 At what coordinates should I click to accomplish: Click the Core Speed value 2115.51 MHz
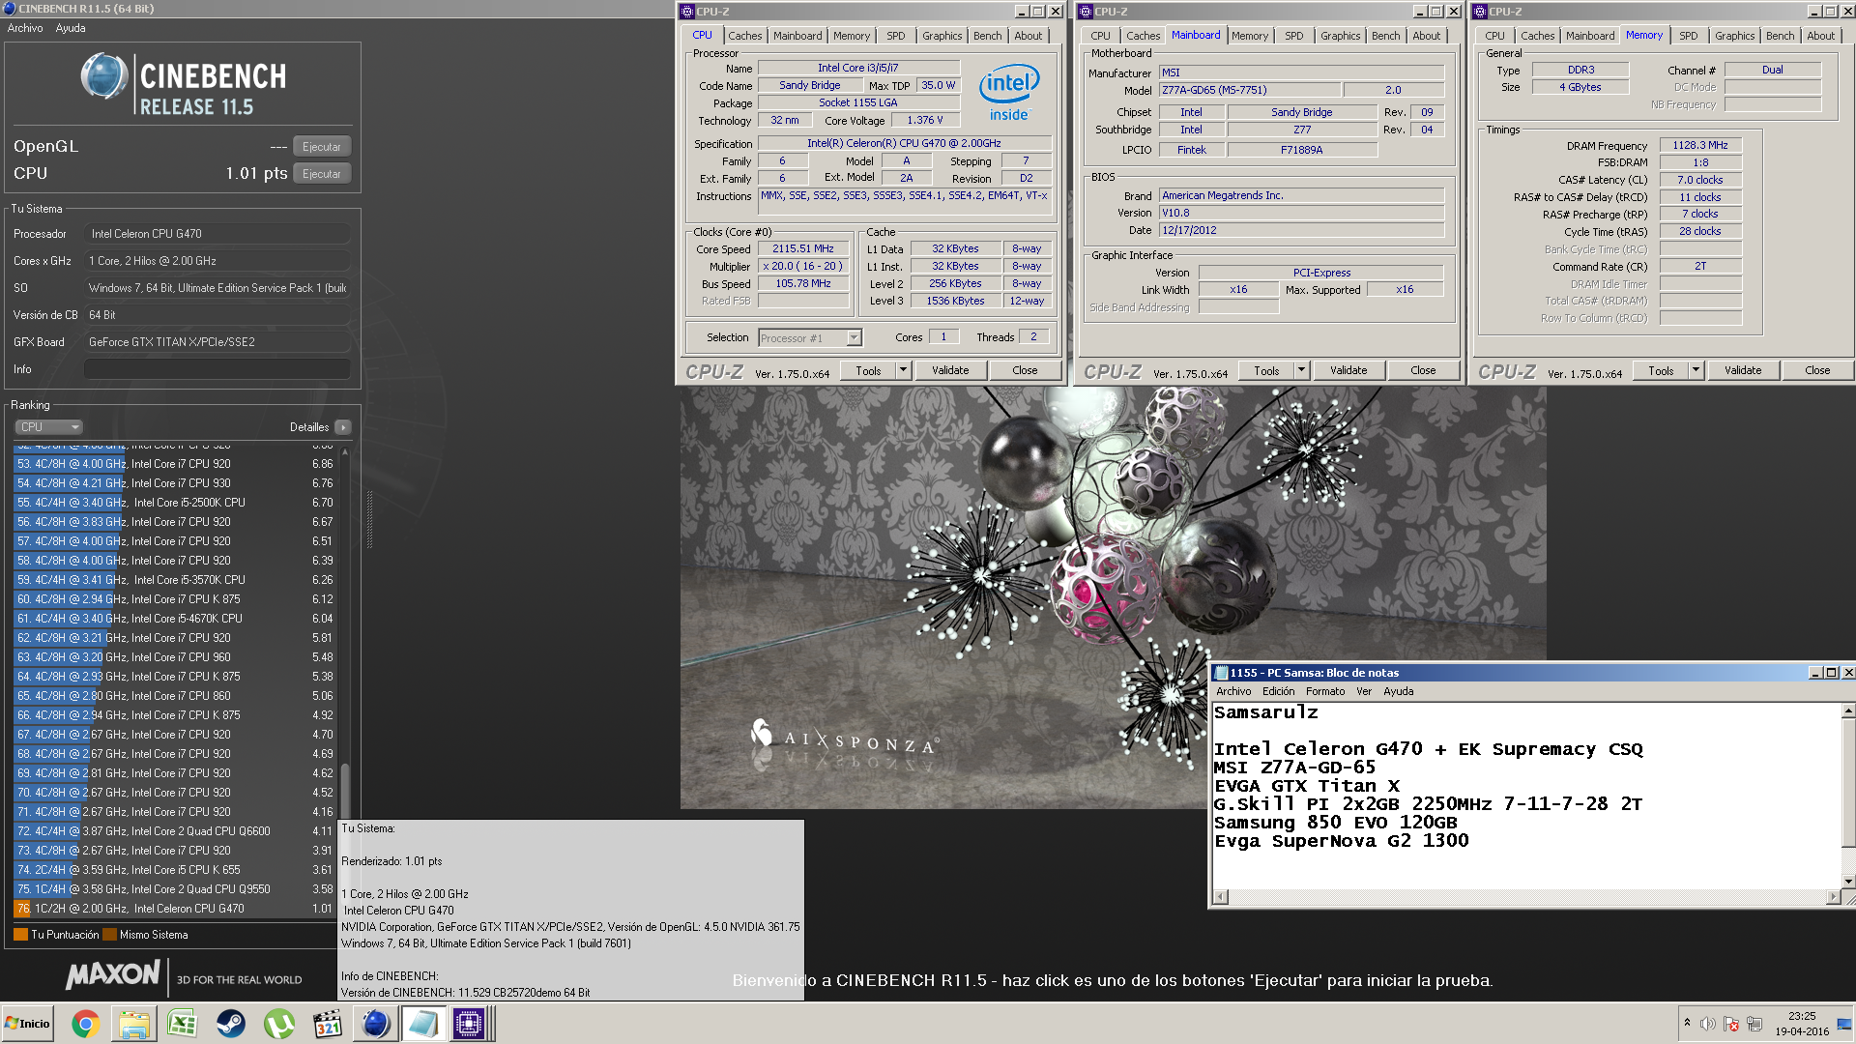point(802,248)
